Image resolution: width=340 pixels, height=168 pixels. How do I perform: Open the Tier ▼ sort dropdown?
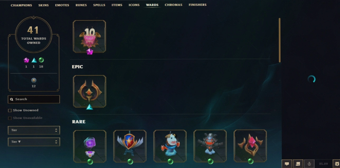(x=34, y=142)
